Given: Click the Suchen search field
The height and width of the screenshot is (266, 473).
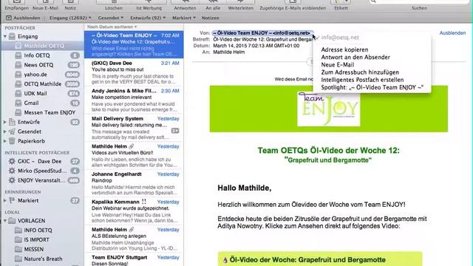Looking at the screenshot, I should (x=419, y=1).
